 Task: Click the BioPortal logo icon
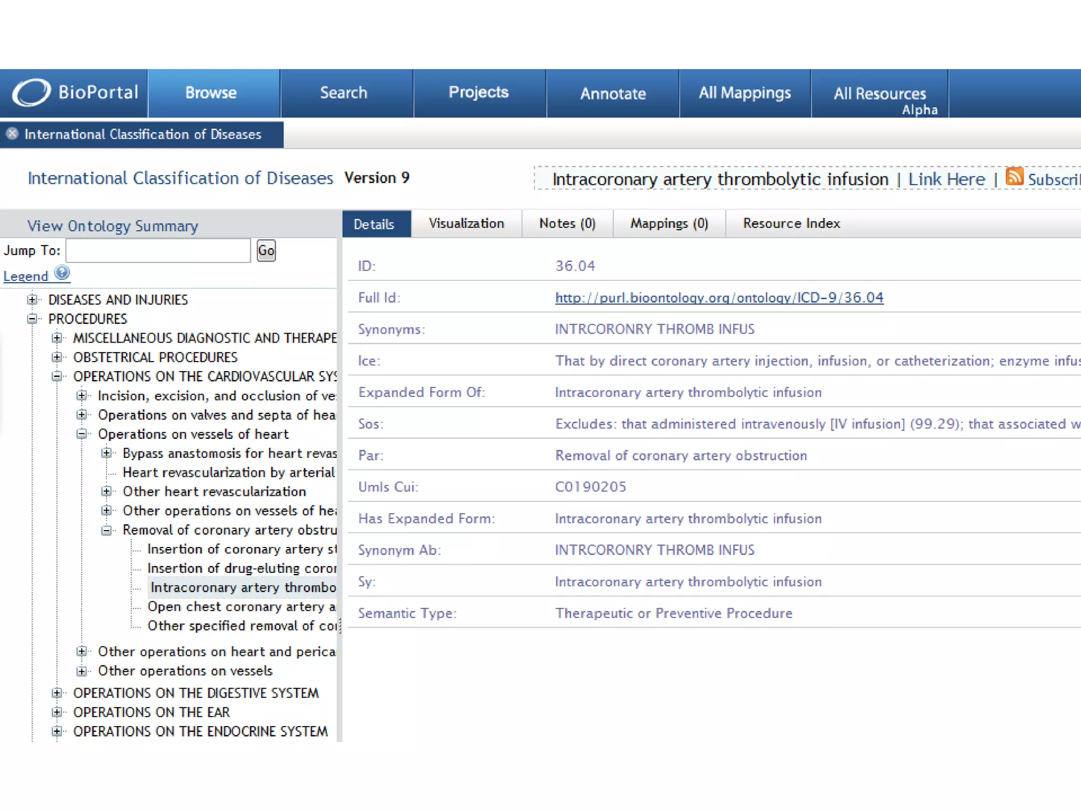pos(31,92)
